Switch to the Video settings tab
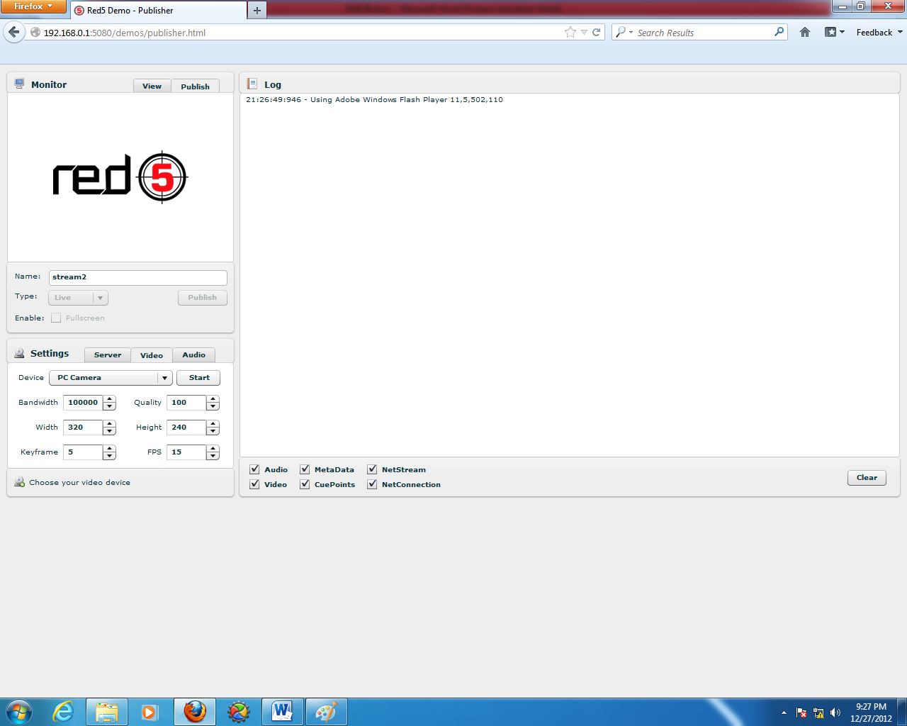The width and height of the screenshot is (907, 726). [151, 355]
